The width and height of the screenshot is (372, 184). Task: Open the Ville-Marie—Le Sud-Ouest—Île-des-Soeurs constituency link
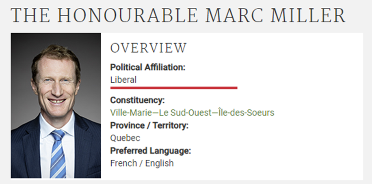tap(192, 112)
